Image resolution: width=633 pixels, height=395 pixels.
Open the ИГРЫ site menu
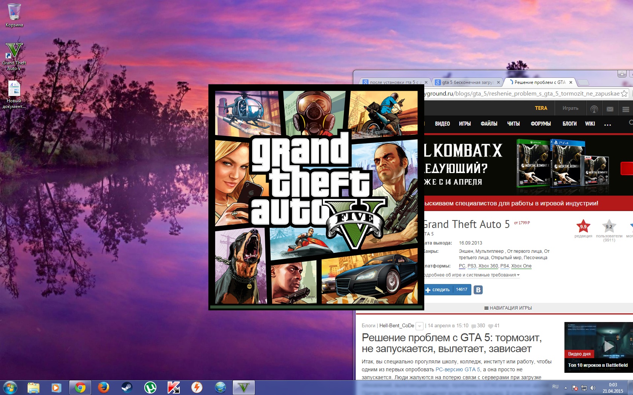[x=465, y=124]
